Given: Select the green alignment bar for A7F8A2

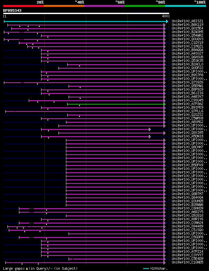Looking at the screenshot, I should pos(116,104).
